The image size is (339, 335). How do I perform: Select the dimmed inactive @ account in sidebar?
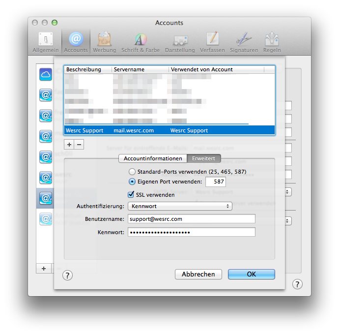tap(46, 219)
